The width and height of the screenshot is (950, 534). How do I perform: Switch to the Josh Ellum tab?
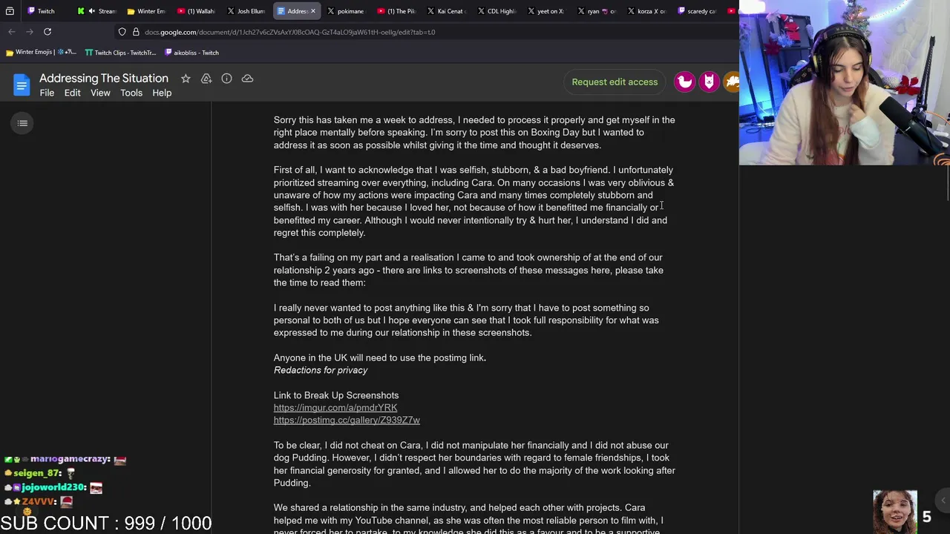tap(246, 11)
